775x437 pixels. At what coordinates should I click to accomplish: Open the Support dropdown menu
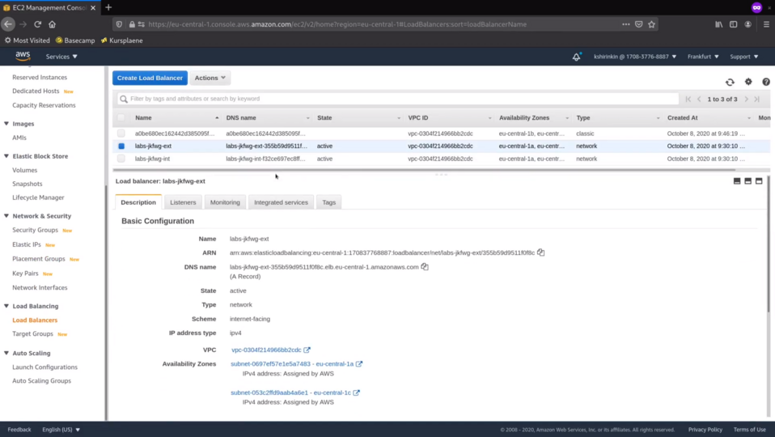744,57
